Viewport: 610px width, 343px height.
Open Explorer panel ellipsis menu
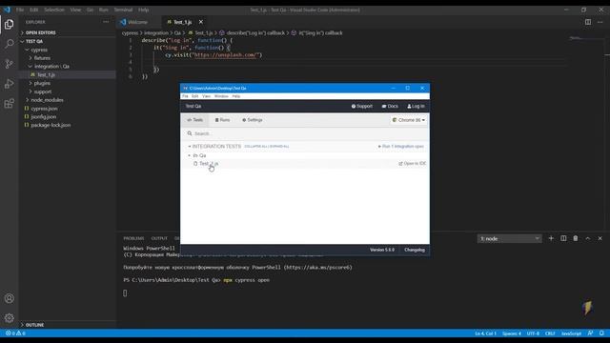[106, 22]
